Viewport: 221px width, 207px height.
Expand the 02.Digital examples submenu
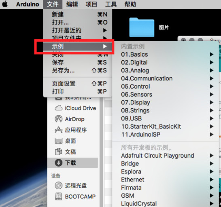point(165,62)
